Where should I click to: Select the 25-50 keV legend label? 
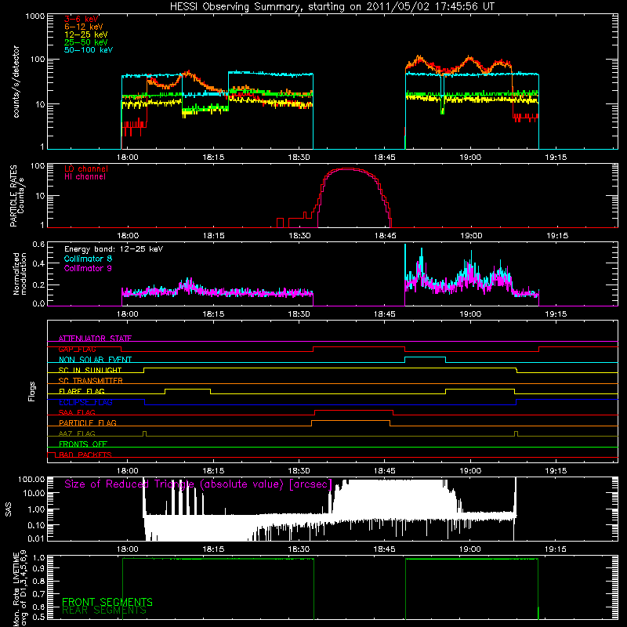86,42
